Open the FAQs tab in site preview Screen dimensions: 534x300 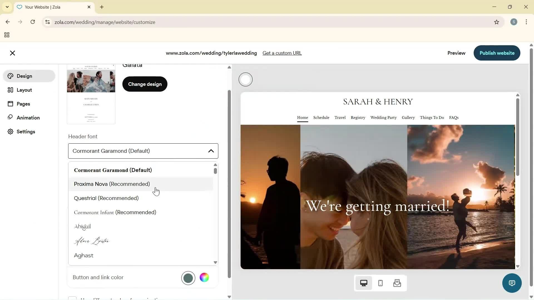(x=454, y=117)
